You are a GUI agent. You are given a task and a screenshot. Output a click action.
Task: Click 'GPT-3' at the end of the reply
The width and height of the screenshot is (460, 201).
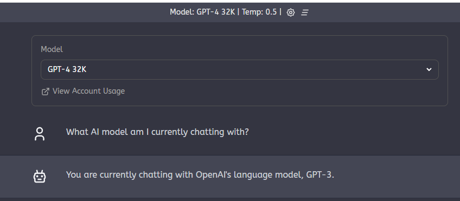tap(319, 175)
